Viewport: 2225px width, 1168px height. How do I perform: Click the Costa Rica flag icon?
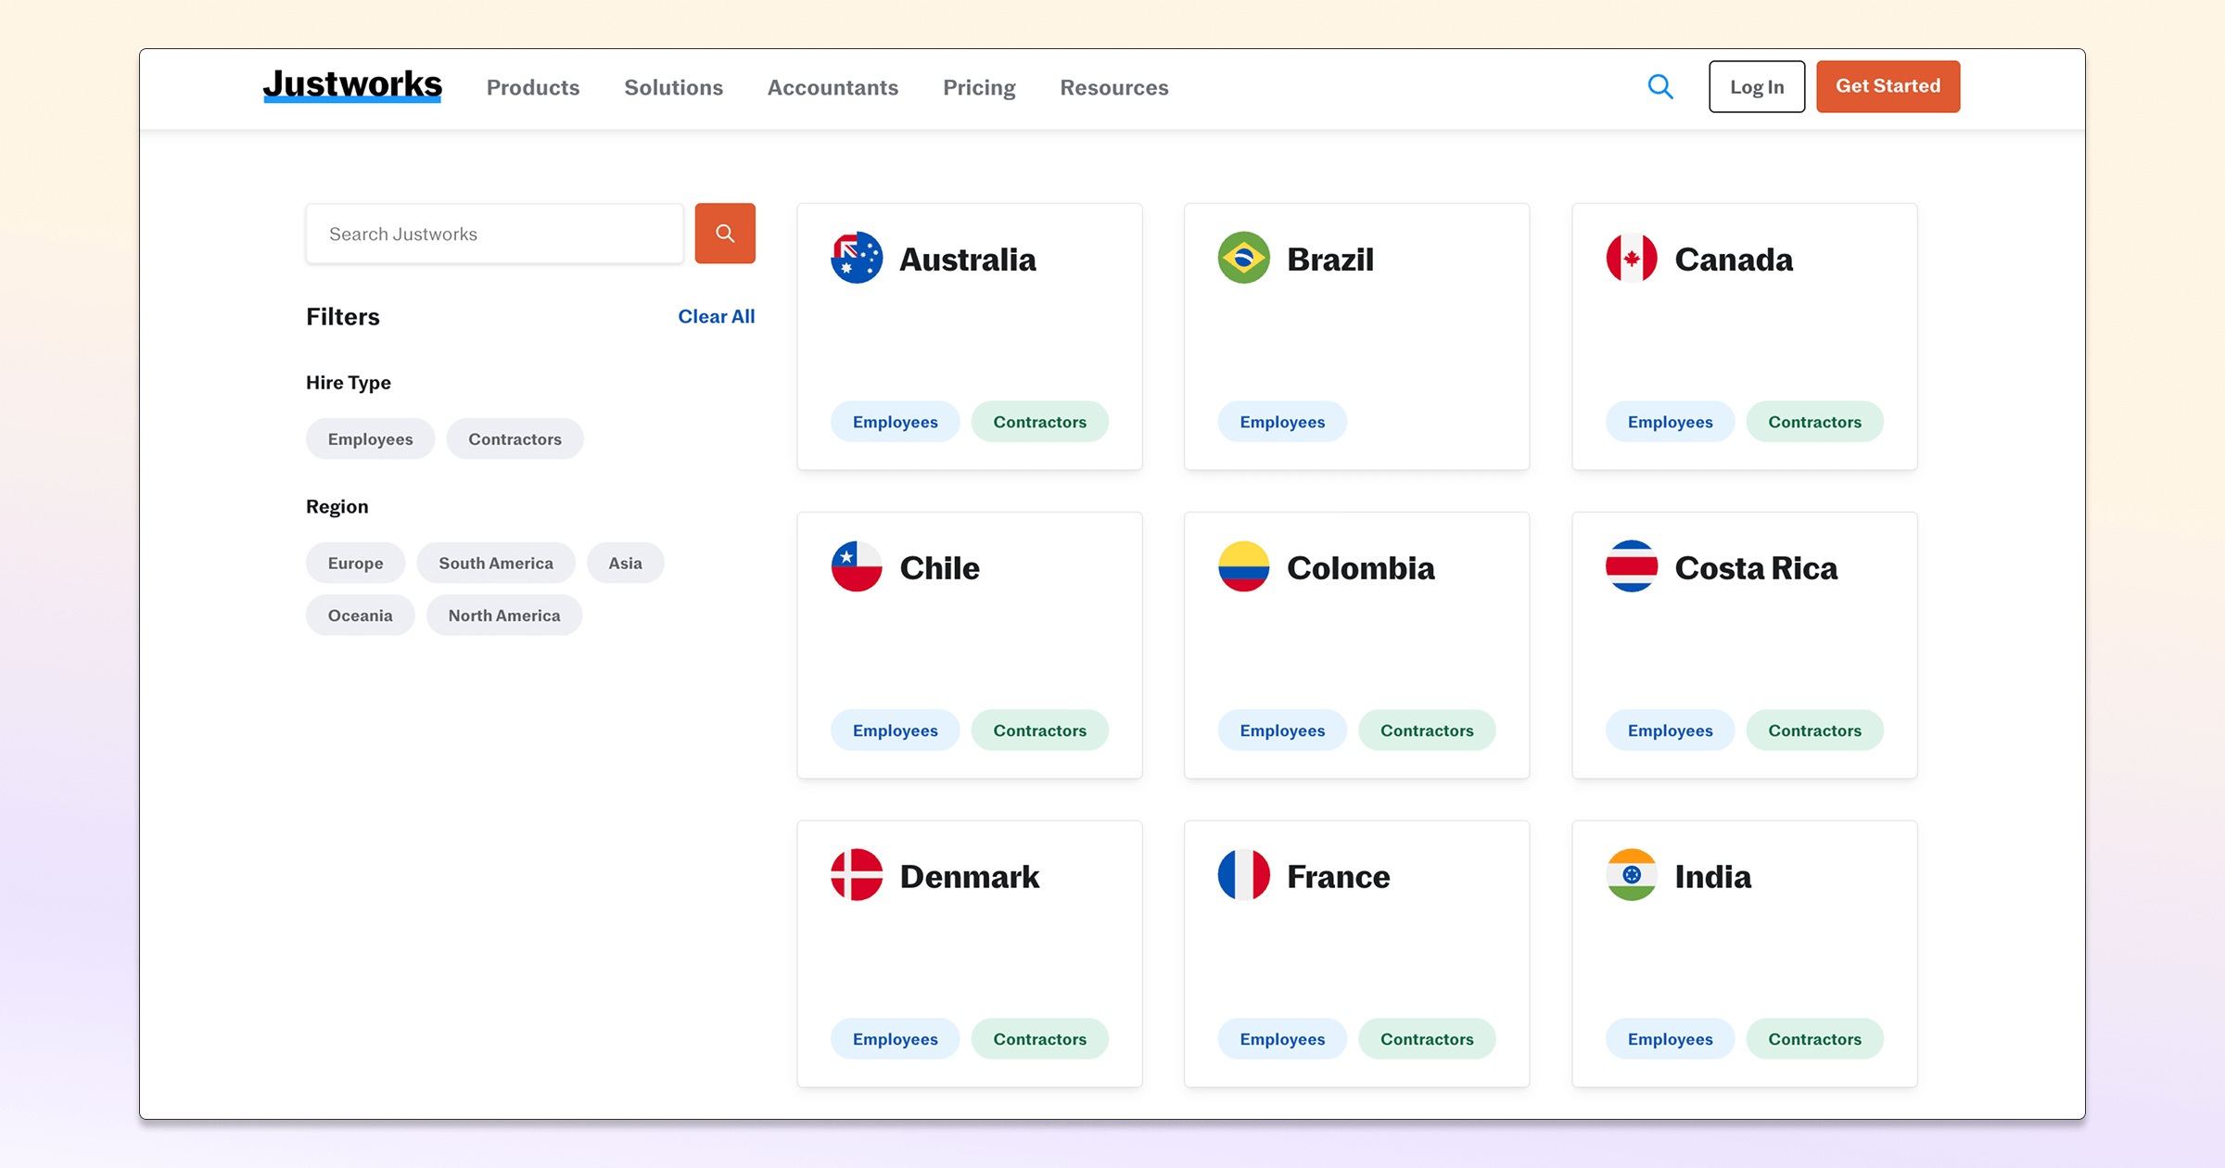point(1631,566)
